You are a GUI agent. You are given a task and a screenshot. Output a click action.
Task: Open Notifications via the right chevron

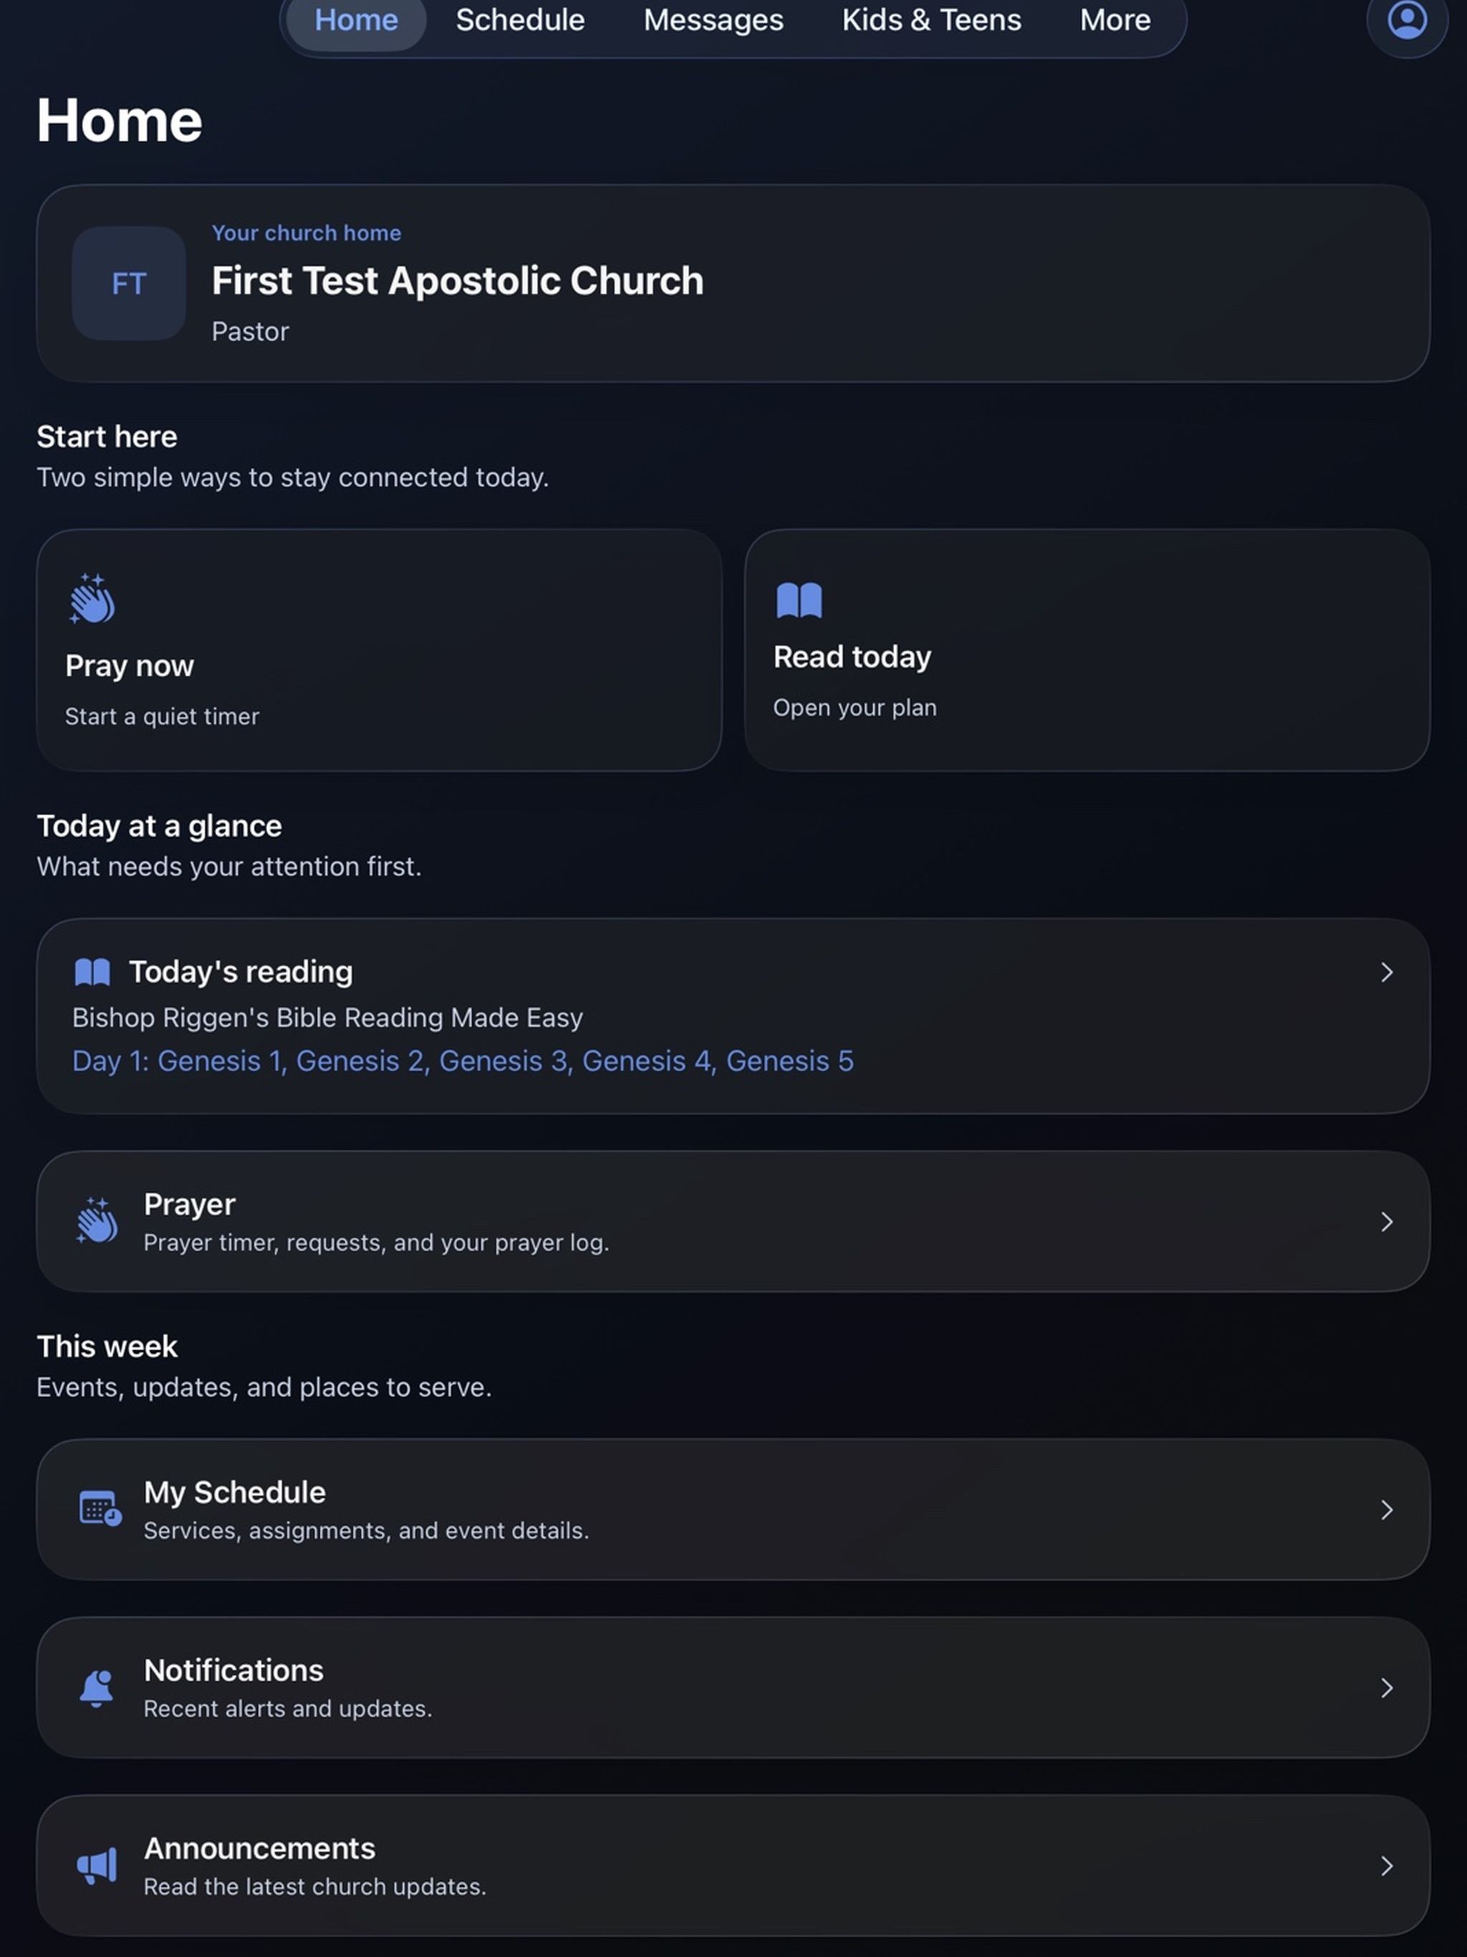1387,1688
